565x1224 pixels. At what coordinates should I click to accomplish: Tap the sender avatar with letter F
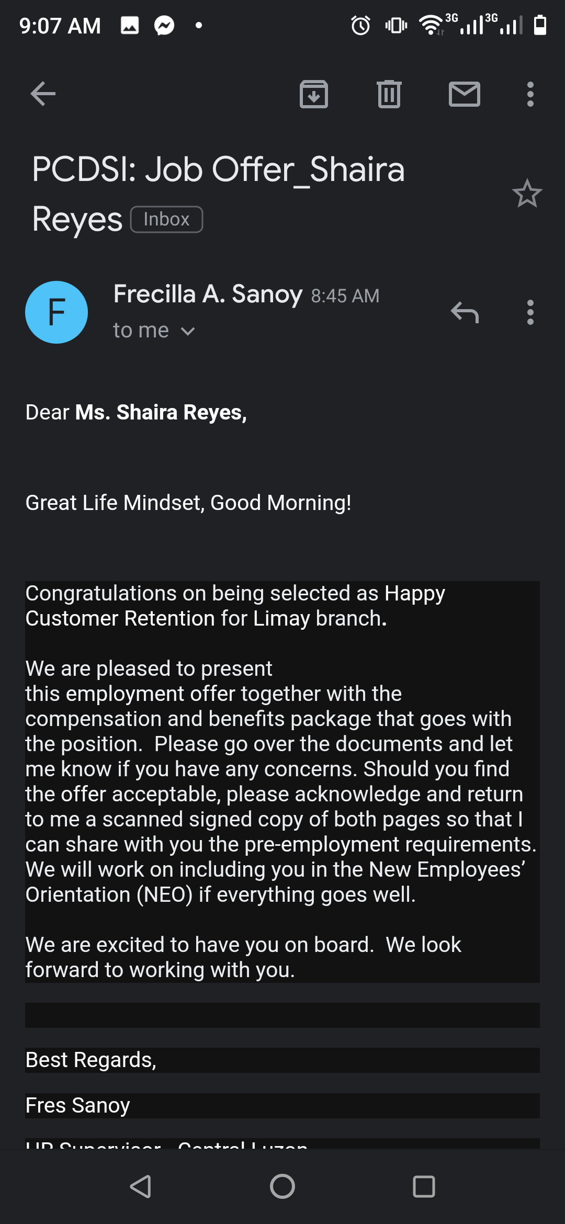[56, 312]
